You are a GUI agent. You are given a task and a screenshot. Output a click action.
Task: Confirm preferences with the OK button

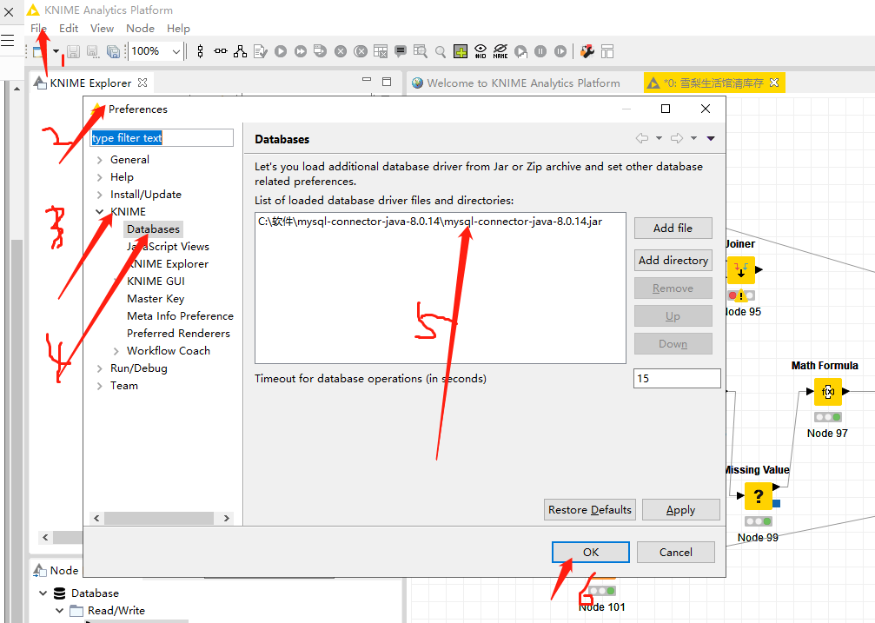point(591,552)
